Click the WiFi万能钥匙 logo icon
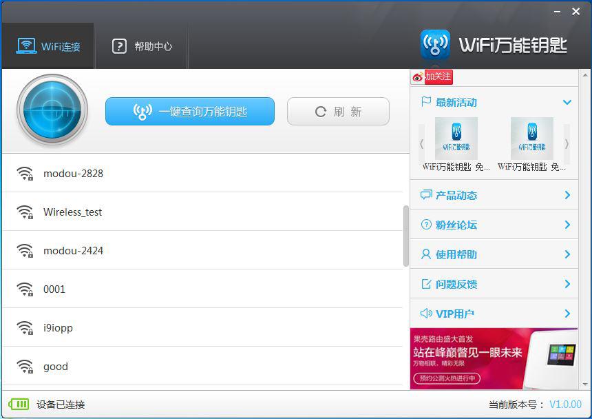Screen dimensions: 592x419 [x=435, y=45]
